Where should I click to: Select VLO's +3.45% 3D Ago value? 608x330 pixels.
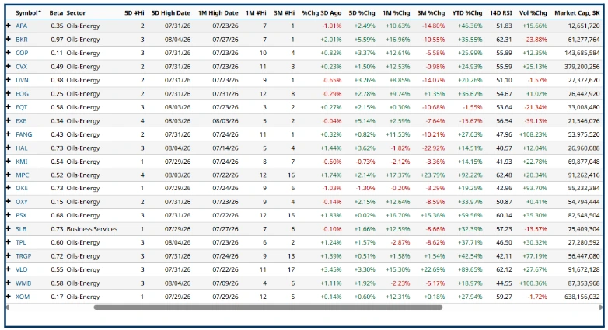click(330, 269)
